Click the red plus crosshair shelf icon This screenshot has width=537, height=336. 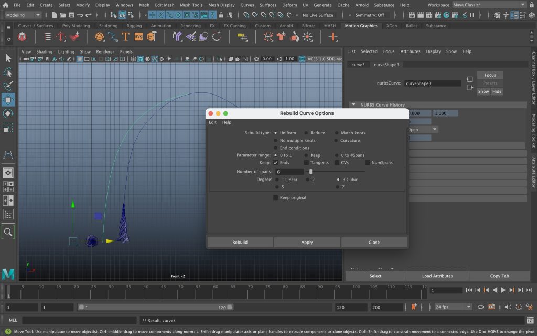333,37
